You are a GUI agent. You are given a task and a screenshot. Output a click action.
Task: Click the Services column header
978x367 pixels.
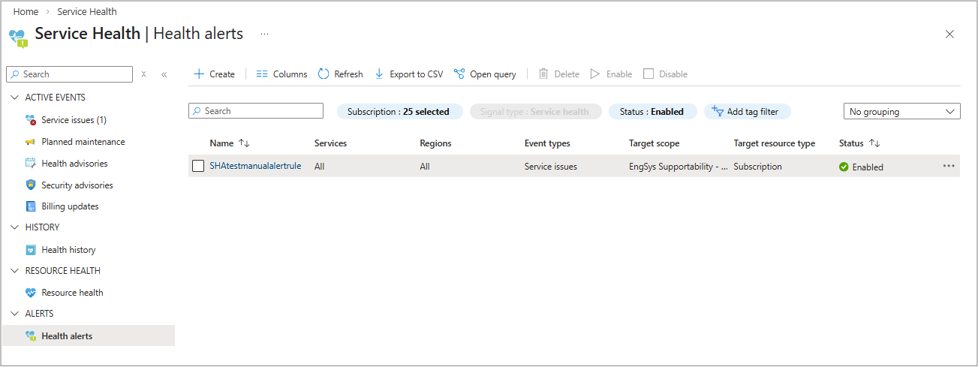click(330, 143)
